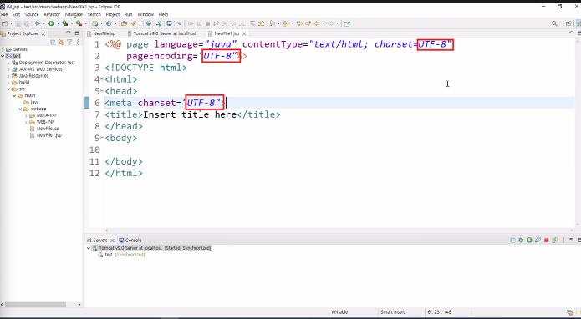This screenshot has height=319, width=581.
Task: Open dropdown arrow next to New file icon
Action: click(11, 23)
